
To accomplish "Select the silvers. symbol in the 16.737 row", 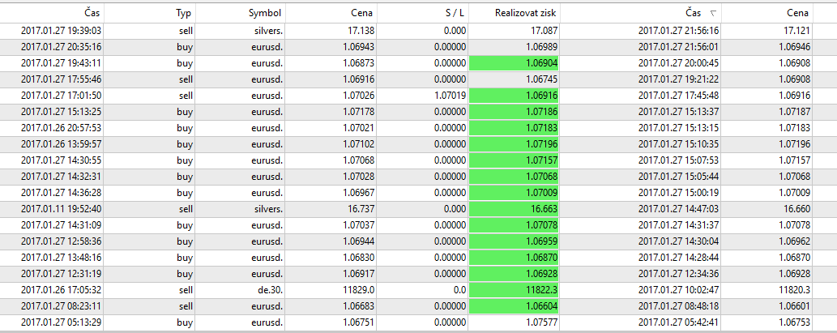I will (268, 210).
